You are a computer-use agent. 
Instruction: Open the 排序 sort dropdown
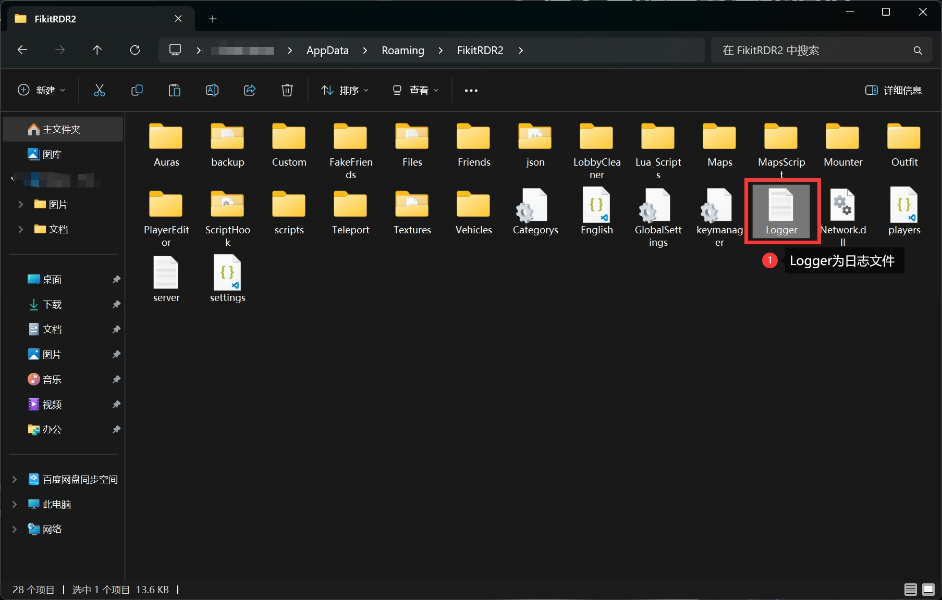[x=345, y=91]
